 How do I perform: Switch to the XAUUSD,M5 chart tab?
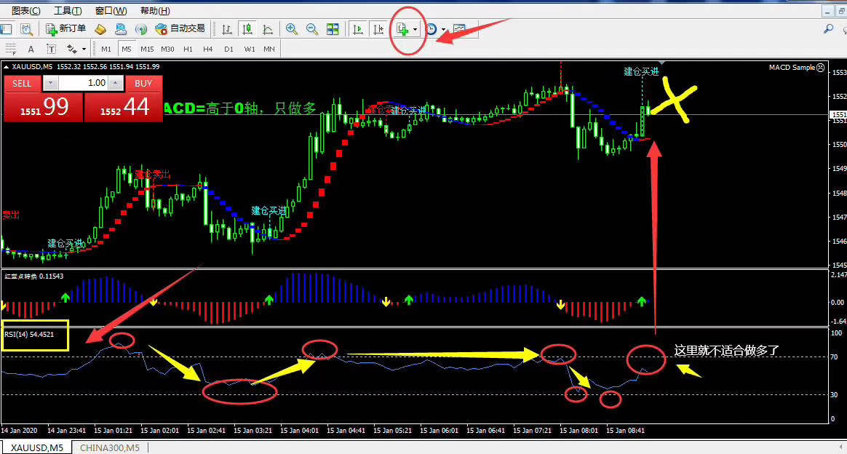tap(36, 447)
